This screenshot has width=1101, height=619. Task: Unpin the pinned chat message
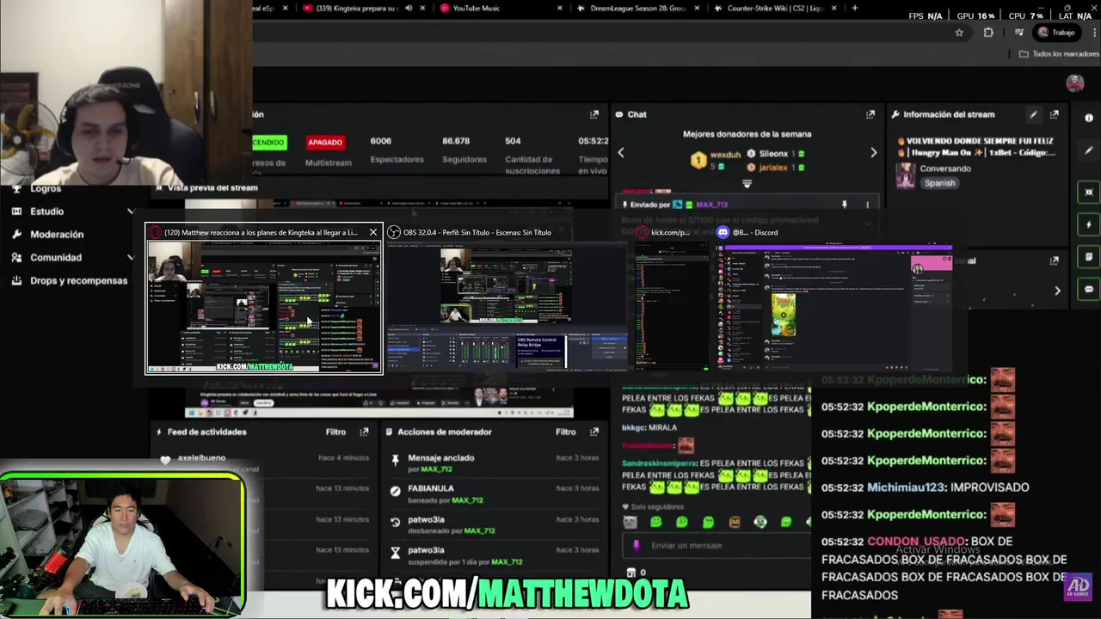[844, 205]
